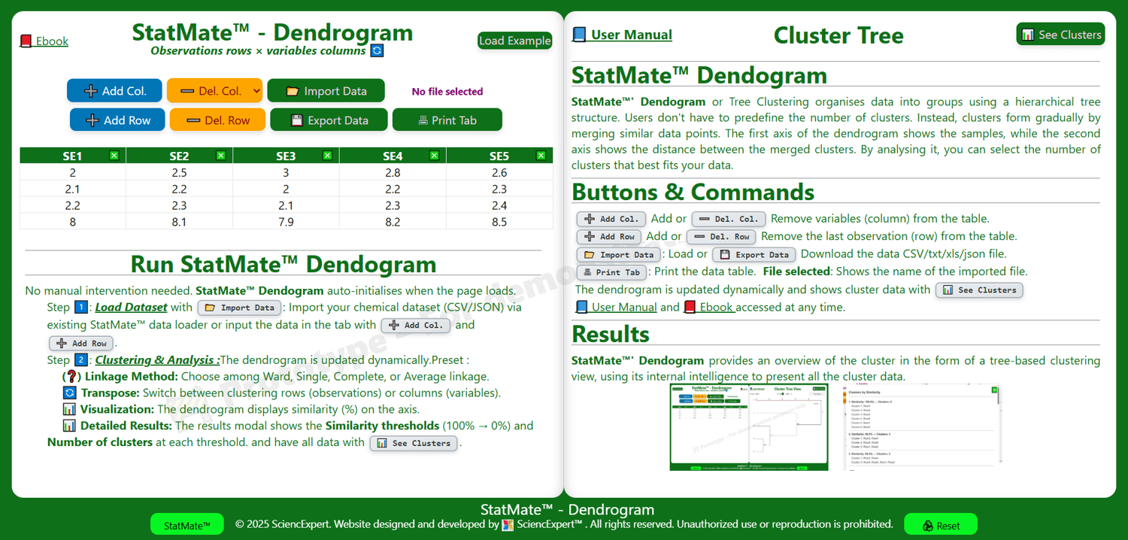1128x540 pixels.
Task: Click the Cluster Tree heading
Action: click(838, 35)
